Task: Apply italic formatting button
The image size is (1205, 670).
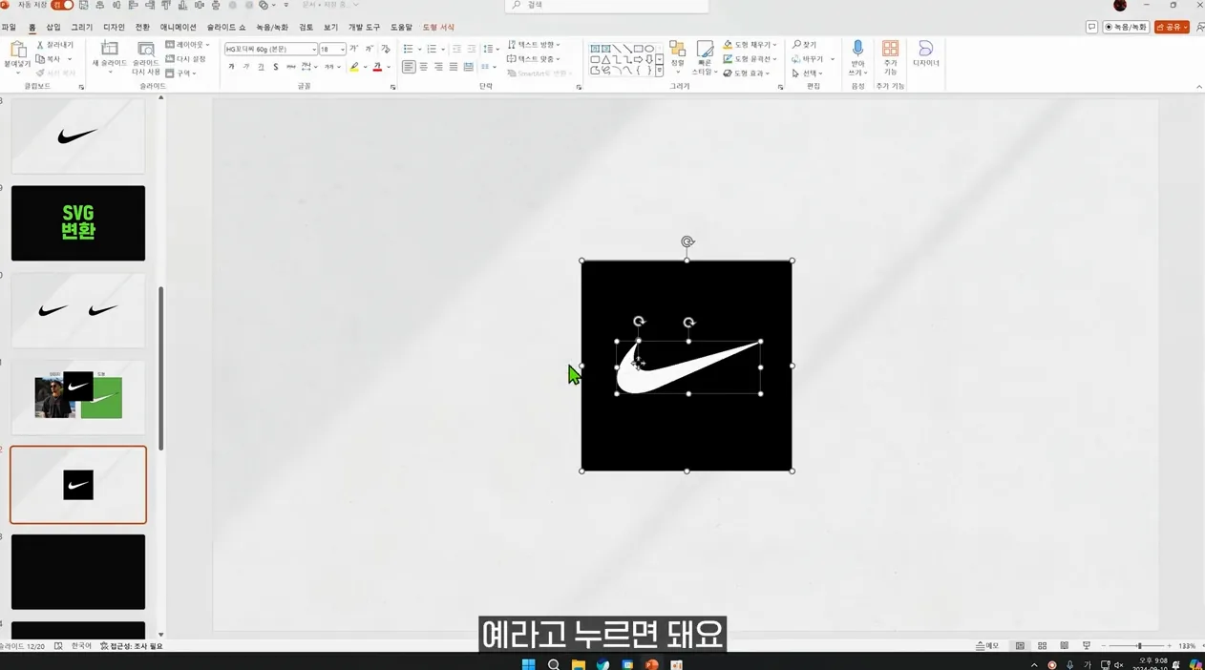Action: coord(246,67)
